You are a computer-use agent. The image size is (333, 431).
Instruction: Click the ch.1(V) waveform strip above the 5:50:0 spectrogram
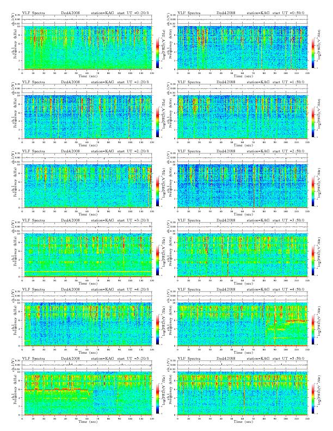(242, 365)
